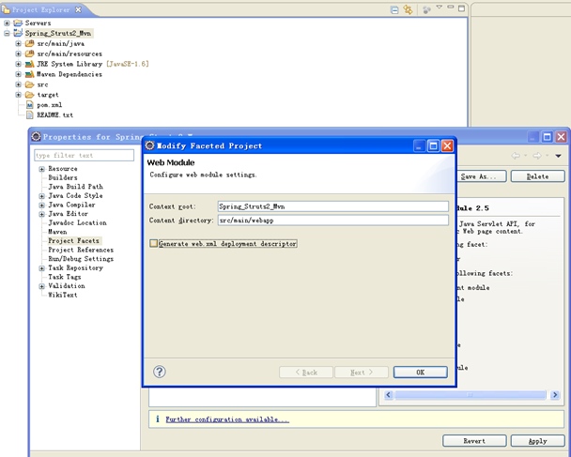Image resolution: width=571 pixels, height=457 pixels.
Task: Click the Context root input field
Action: [x=333, y=206]
